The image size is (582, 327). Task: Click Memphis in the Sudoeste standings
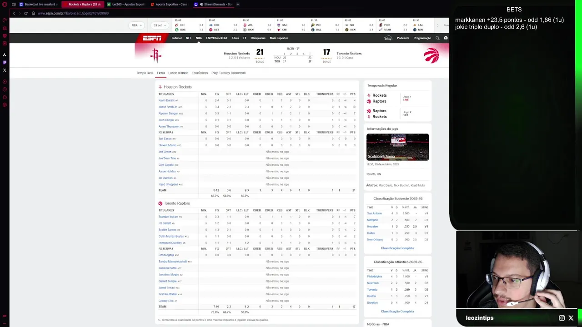[x=372, y=220]
